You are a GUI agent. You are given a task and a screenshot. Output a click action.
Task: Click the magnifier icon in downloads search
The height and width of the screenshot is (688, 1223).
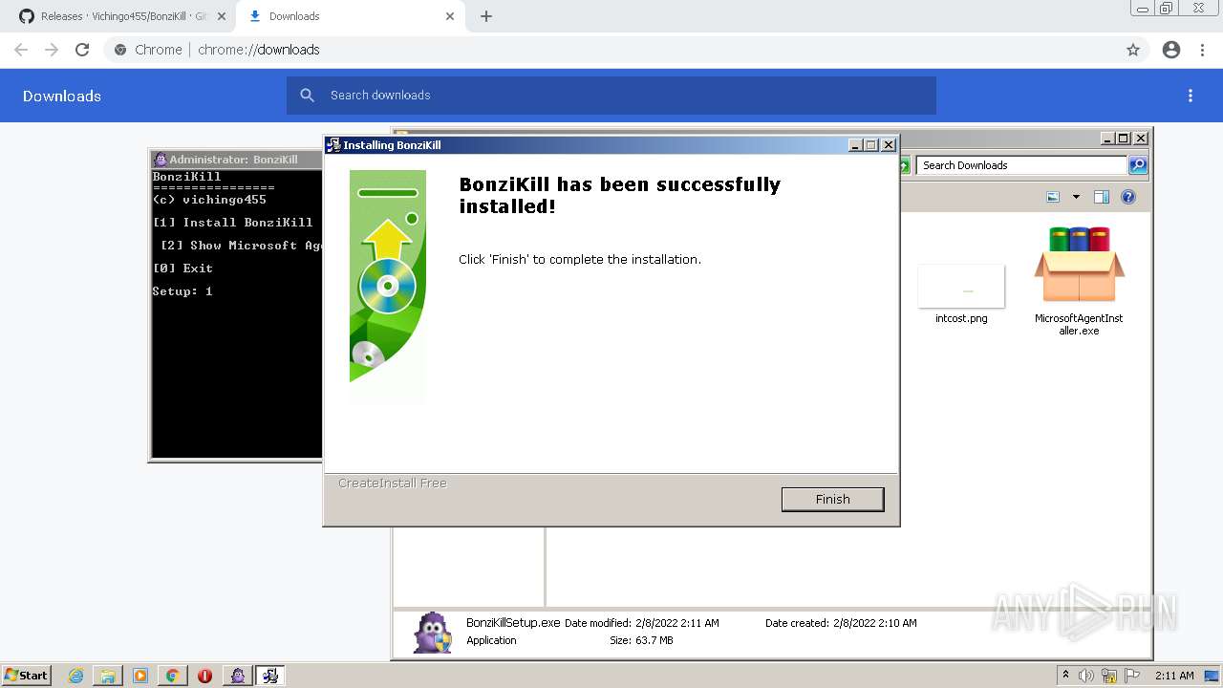(x=308, y=96)
